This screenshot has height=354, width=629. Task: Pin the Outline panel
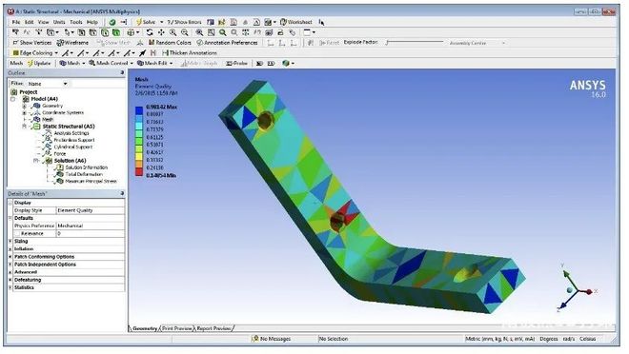coord(122,73)
